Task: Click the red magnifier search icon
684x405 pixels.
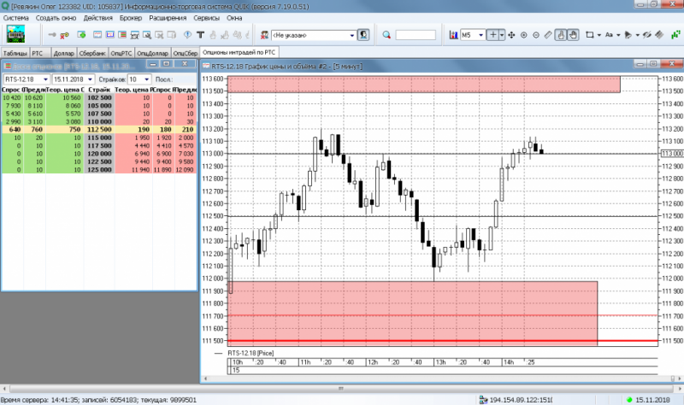Action: [386, 35]
